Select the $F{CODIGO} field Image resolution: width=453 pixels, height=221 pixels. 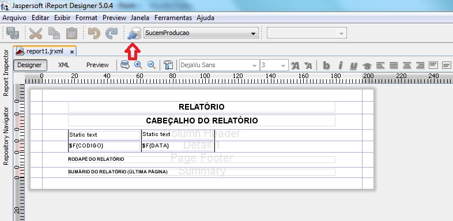(104, 146)
